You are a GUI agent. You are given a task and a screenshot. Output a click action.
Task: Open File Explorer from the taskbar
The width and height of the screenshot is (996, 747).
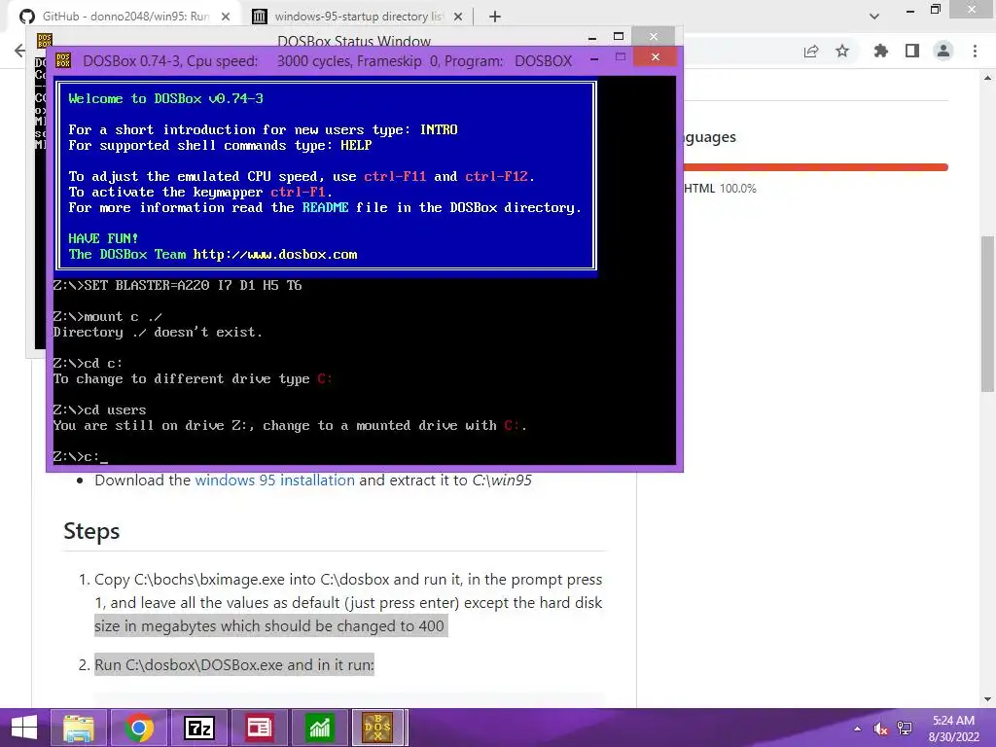79,728
